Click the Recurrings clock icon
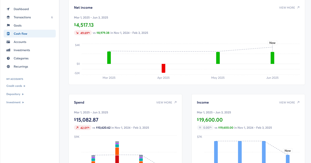The width and height of the screenshot is (311, 163). click(x=8, y=66)
